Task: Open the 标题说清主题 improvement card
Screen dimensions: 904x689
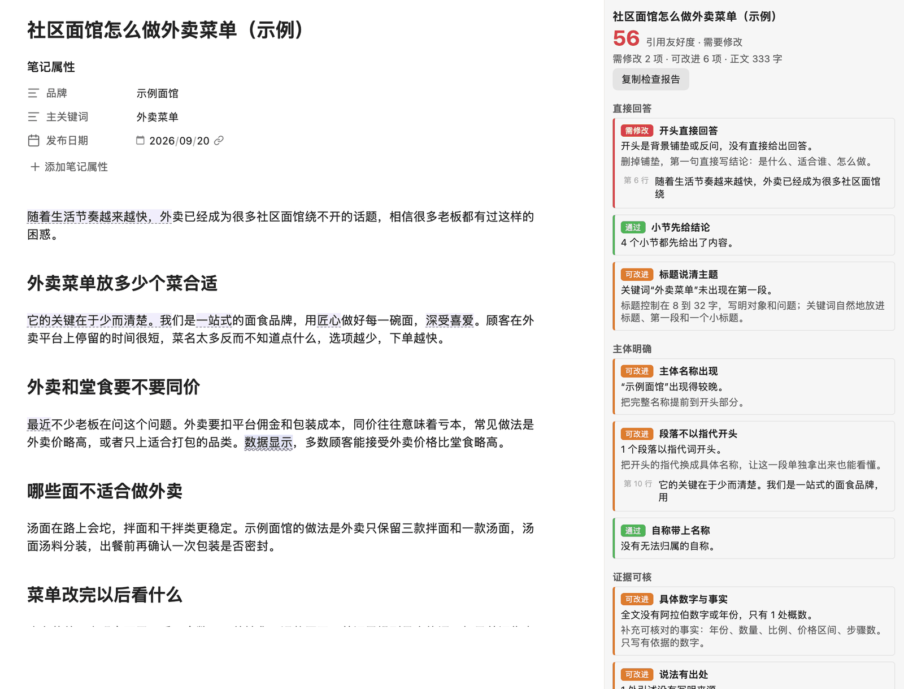Action: pos(754,296)
